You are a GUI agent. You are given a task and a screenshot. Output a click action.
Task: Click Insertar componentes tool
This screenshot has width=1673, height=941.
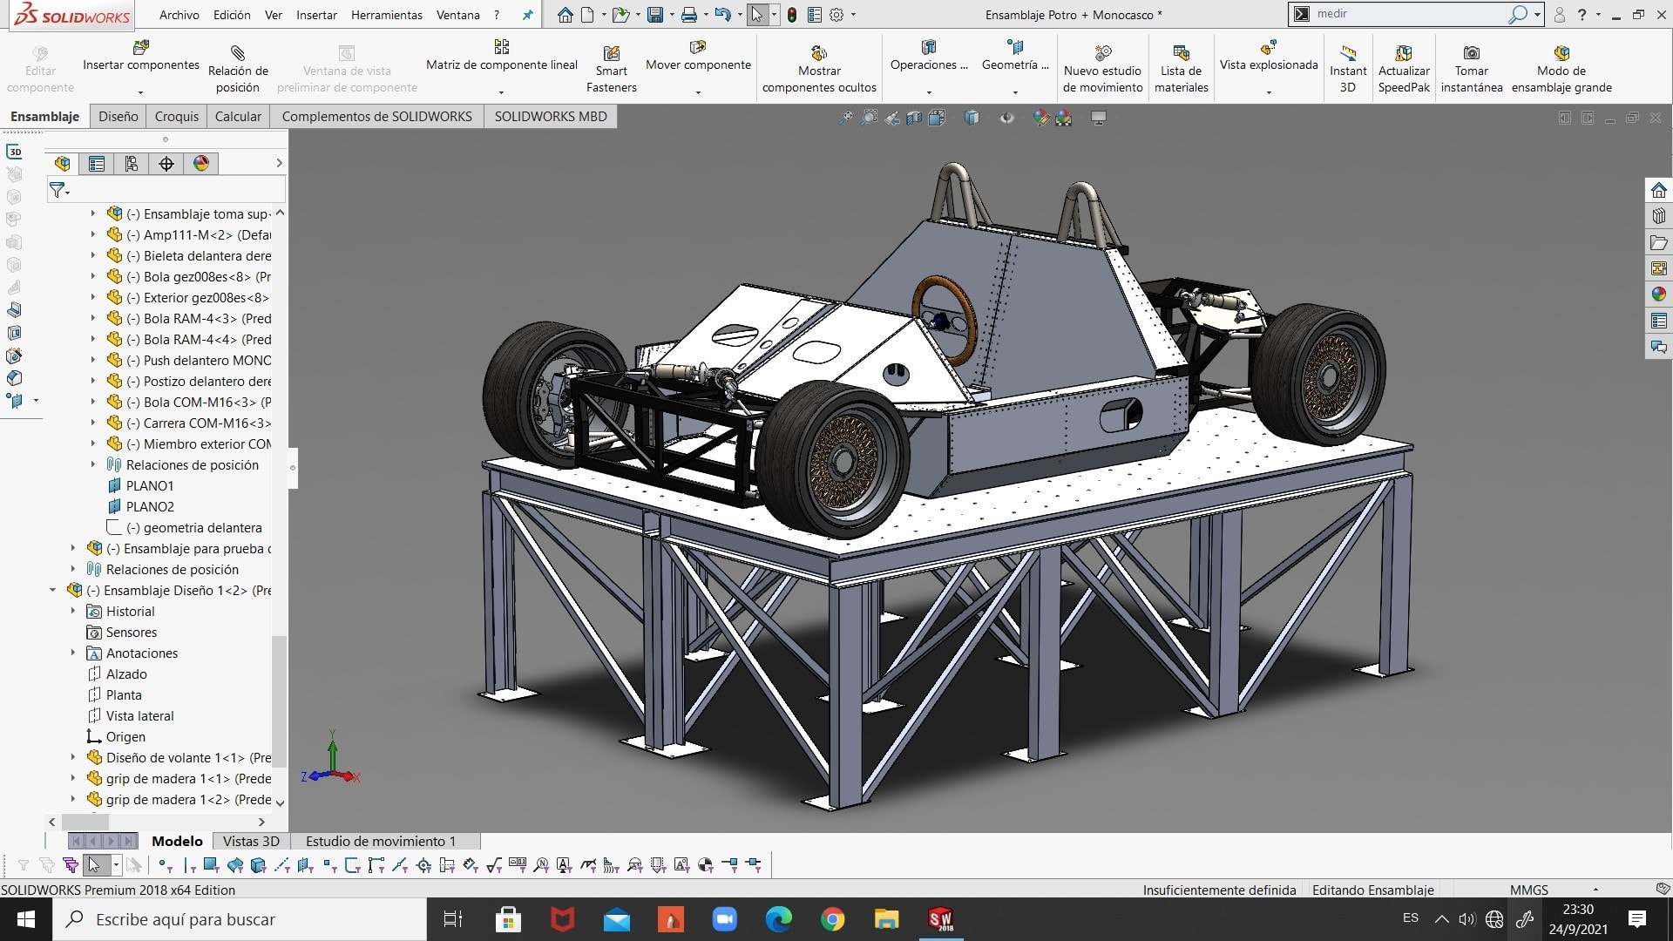point(140,56)
